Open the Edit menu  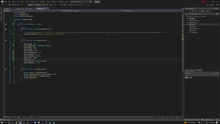coord(9,2)
